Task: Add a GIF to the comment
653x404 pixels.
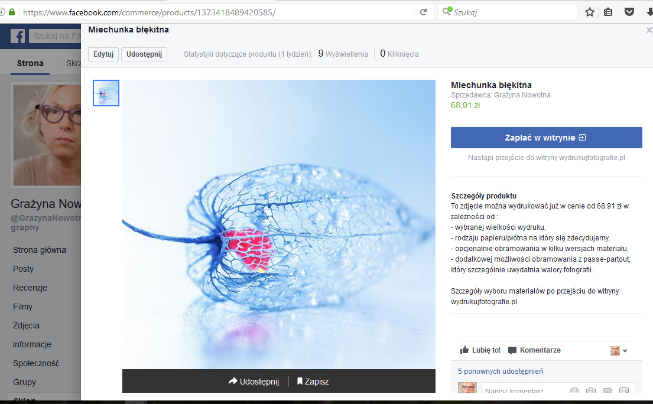Action: tap(607, 391)
